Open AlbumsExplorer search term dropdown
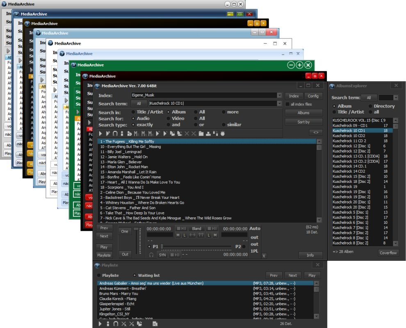Screen dimensions: 406x328 [396, 98]
